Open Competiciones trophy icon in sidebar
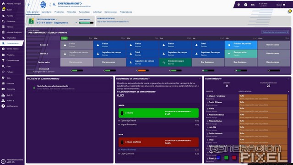 (3, 60)
